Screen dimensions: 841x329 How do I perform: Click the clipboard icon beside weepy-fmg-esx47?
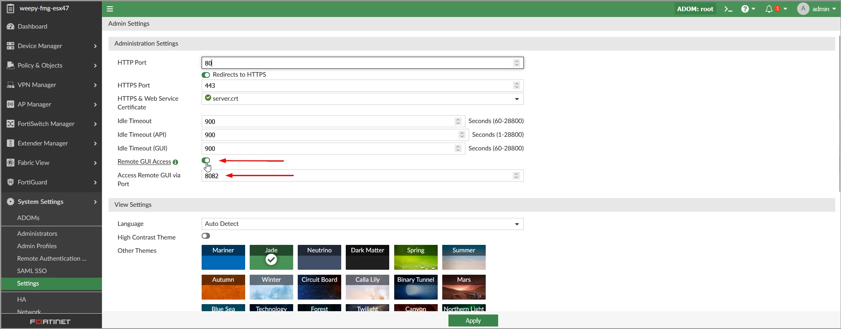pyautogui.click(x=10, y=8)
